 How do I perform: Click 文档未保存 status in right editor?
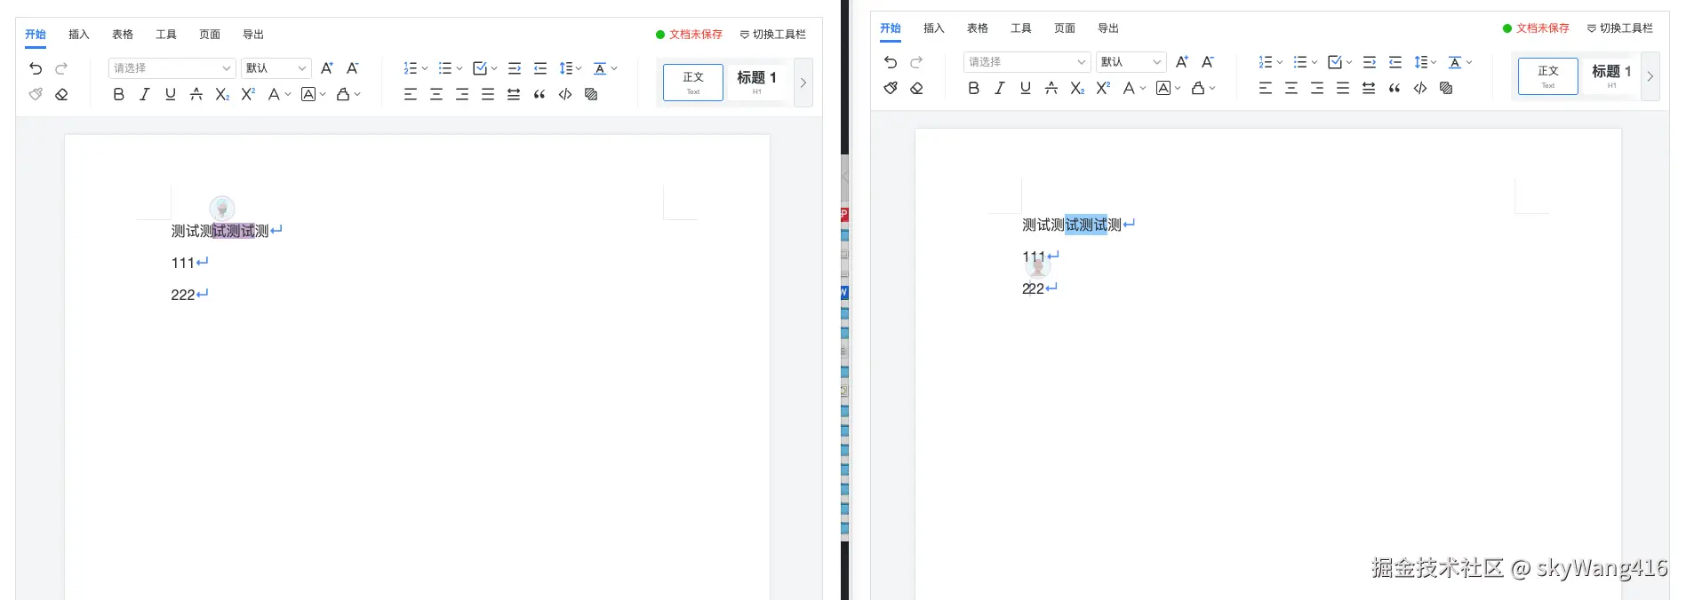point(1537,28)
